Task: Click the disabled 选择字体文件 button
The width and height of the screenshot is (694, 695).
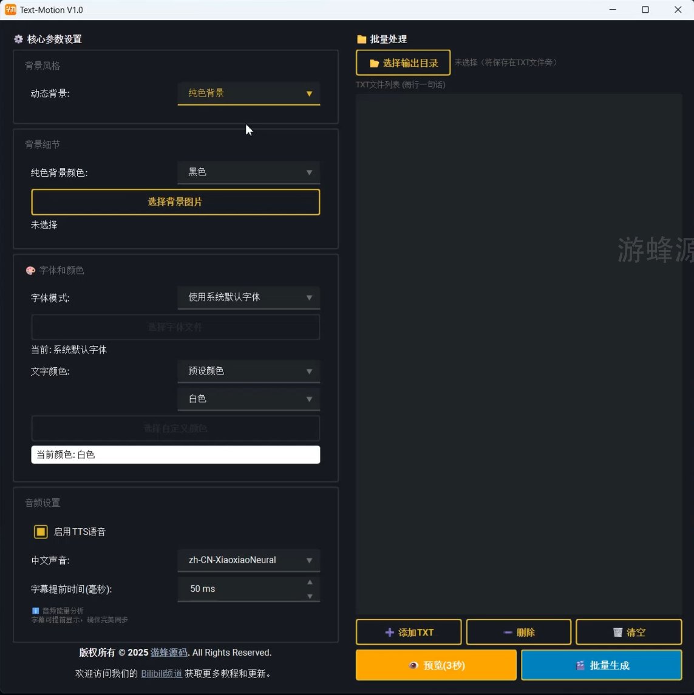Action: 175,327
